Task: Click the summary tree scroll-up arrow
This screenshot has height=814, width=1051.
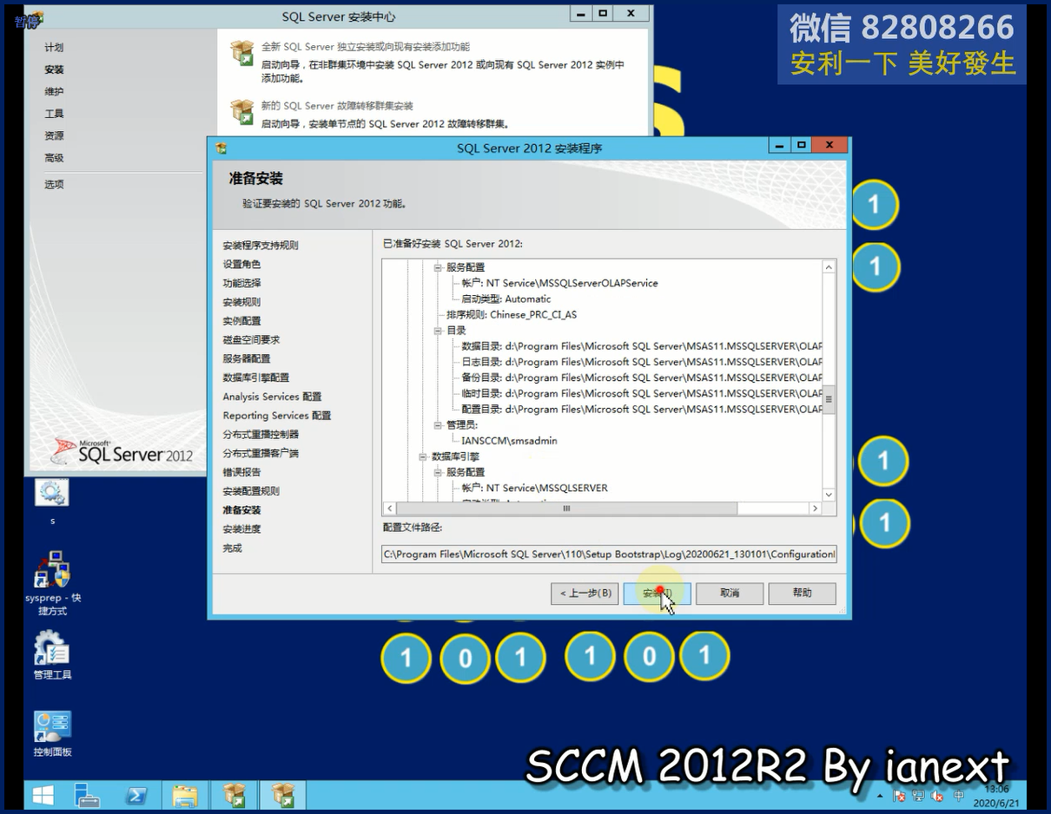Action: click(829, 267)
